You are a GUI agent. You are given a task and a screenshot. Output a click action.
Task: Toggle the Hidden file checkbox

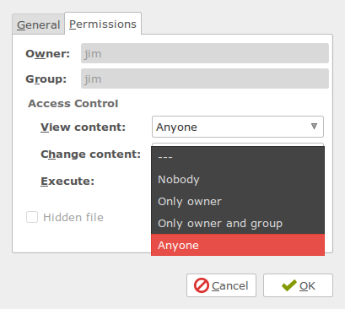tap(32, 217)
